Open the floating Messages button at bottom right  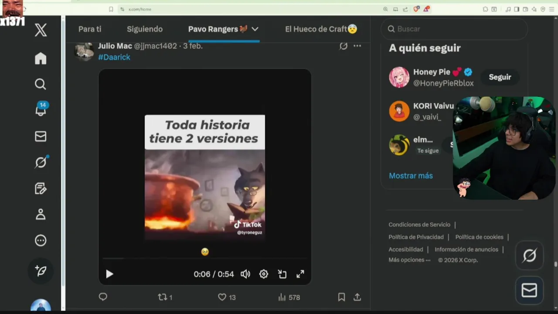coord(529,290)
